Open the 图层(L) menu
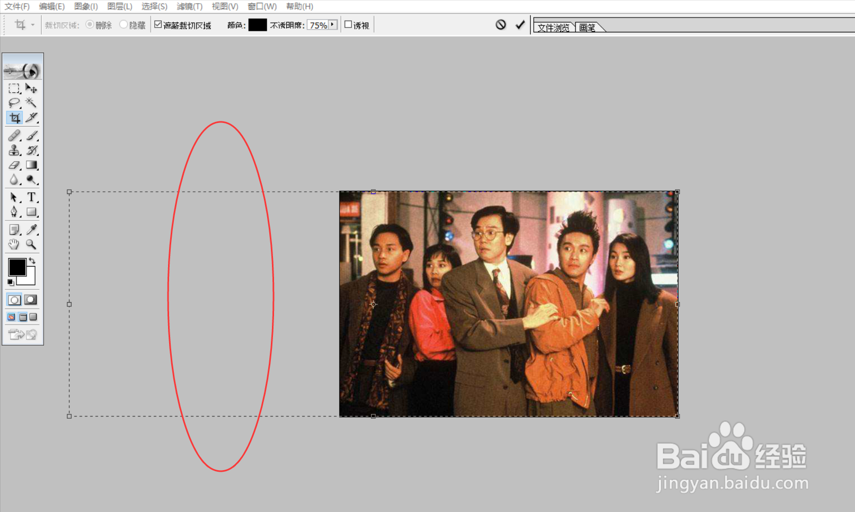Viewport: 855px width, 512px height. coord(119,6)
